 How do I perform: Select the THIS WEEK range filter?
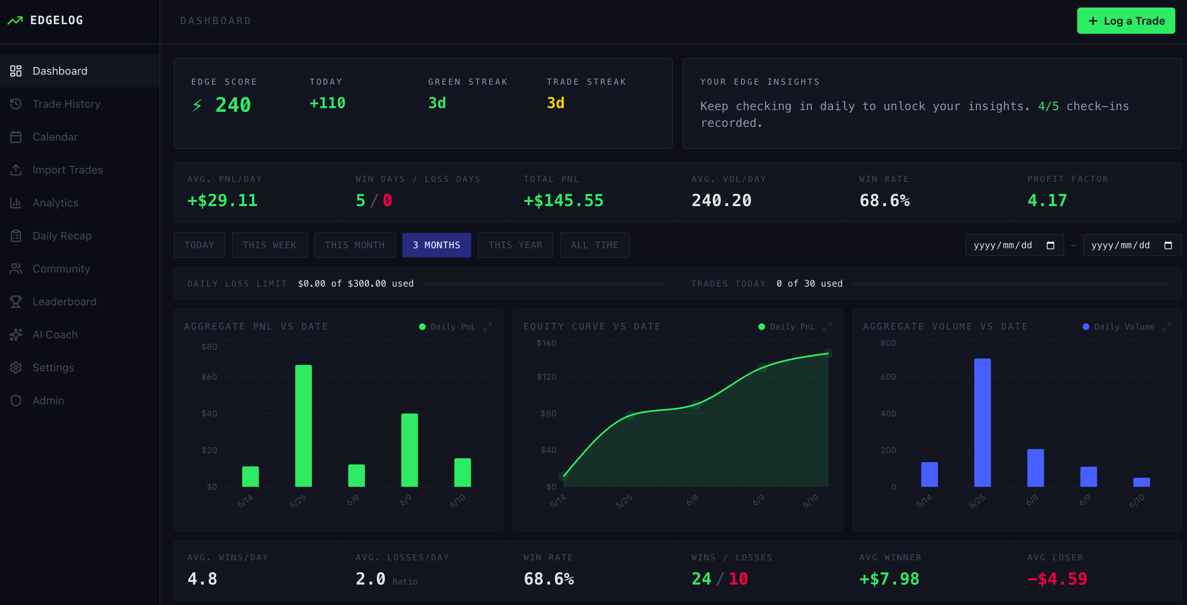click(x=270, y=245)
